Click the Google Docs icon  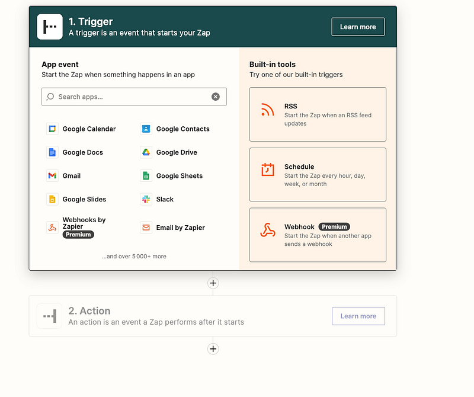point(52,152)
